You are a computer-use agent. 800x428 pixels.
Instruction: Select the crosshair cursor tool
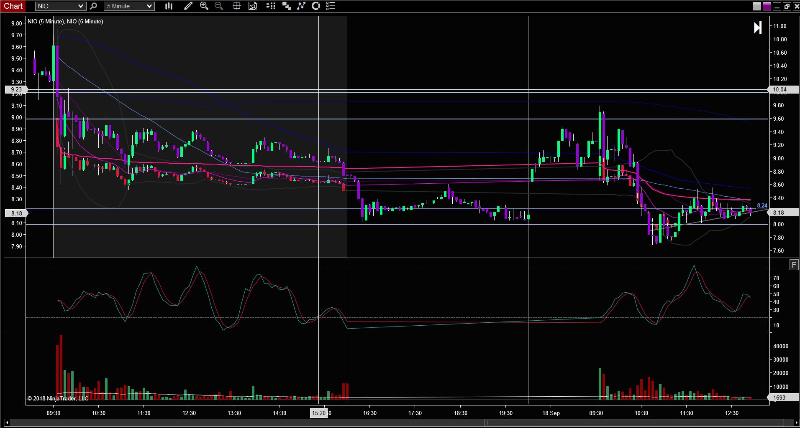pos(237,6)
